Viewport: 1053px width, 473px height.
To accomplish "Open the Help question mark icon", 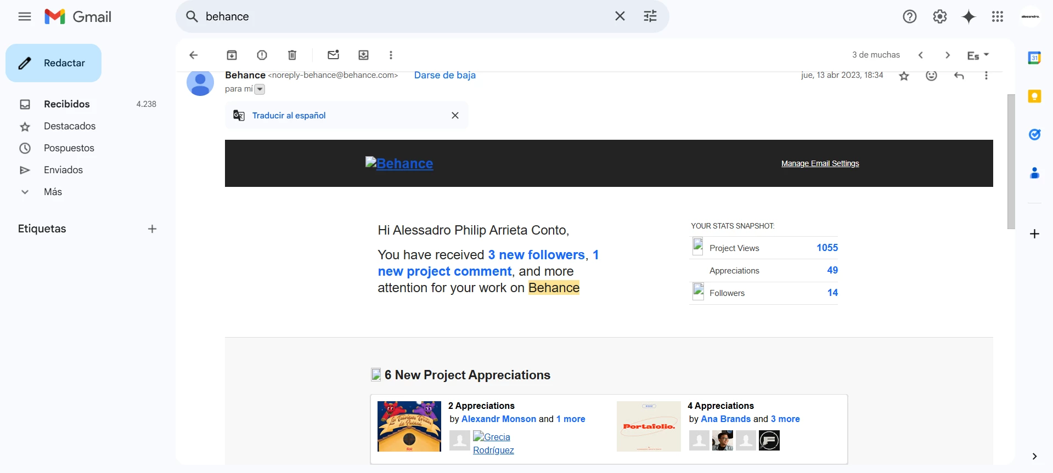I will click(910, 16).
